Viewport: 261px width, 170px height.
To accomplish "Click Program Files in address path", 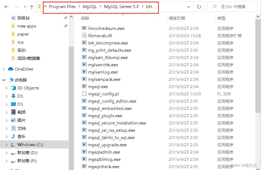I will pyautogui.click(x=62, y=7).
